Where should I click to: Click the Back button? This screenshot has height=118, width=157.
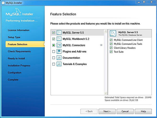(89, 111)
